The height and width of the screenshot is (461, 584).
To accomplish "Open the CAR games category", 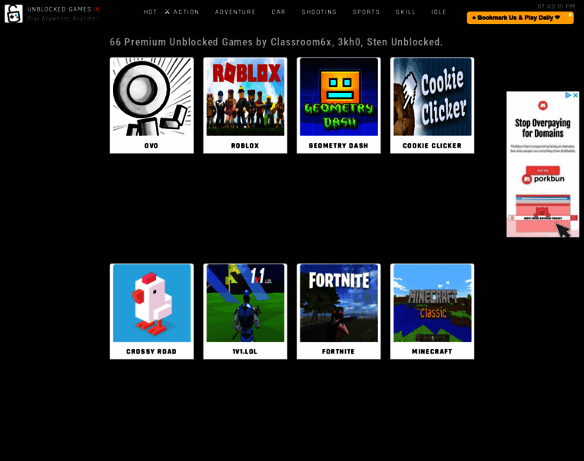I will coord(278,12).
